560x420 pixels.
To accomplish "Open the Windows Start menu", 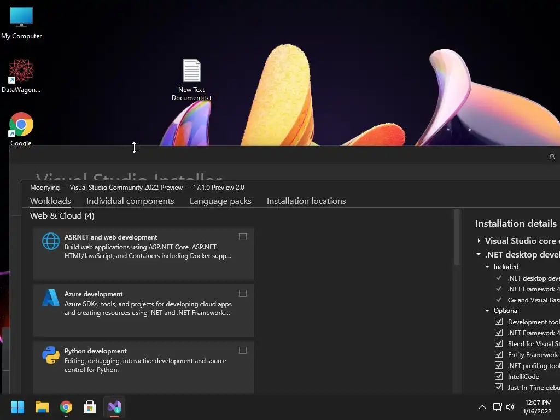I will [x=17, y=407].
